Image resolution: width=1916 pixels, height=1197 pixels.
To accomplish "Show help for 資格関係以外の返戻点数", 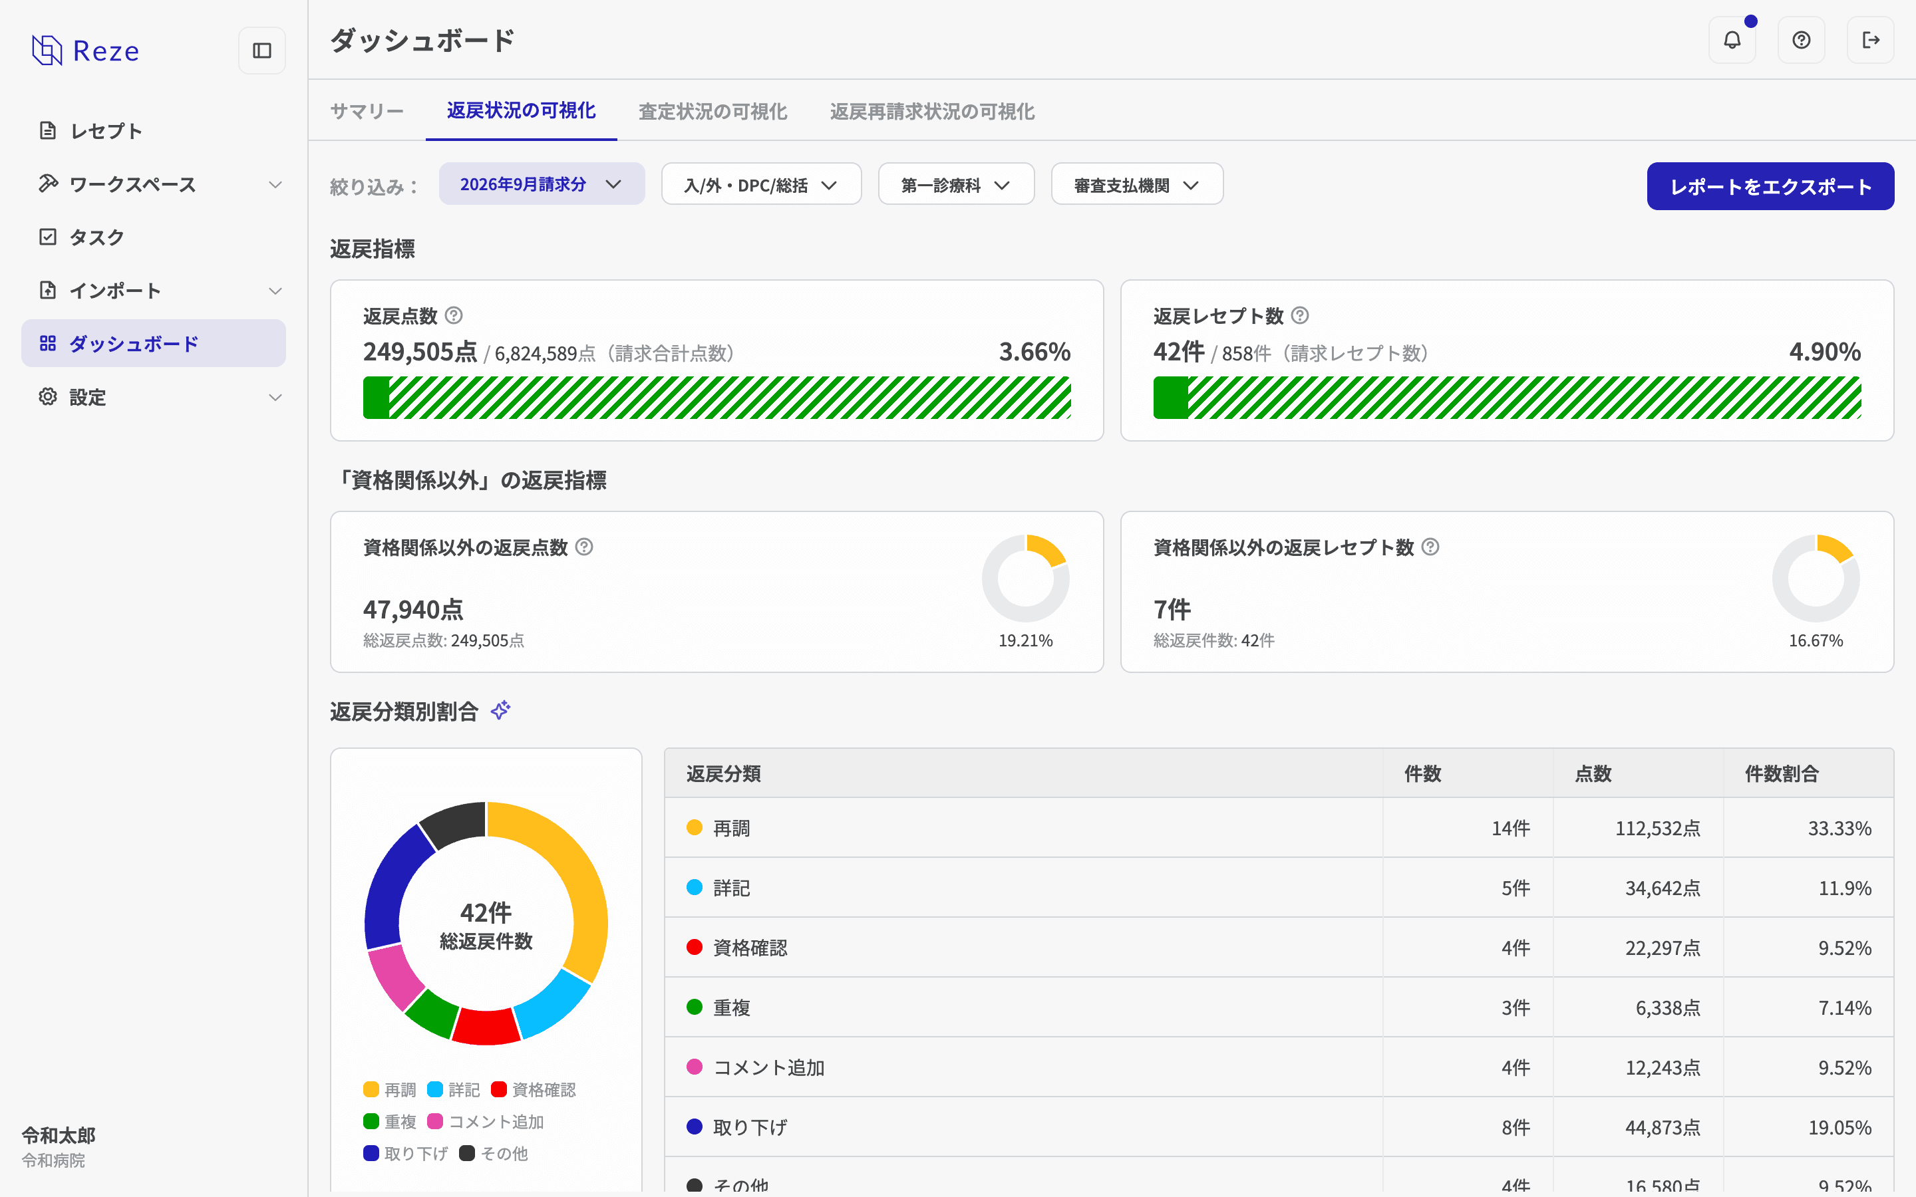I will pos(584,546).
